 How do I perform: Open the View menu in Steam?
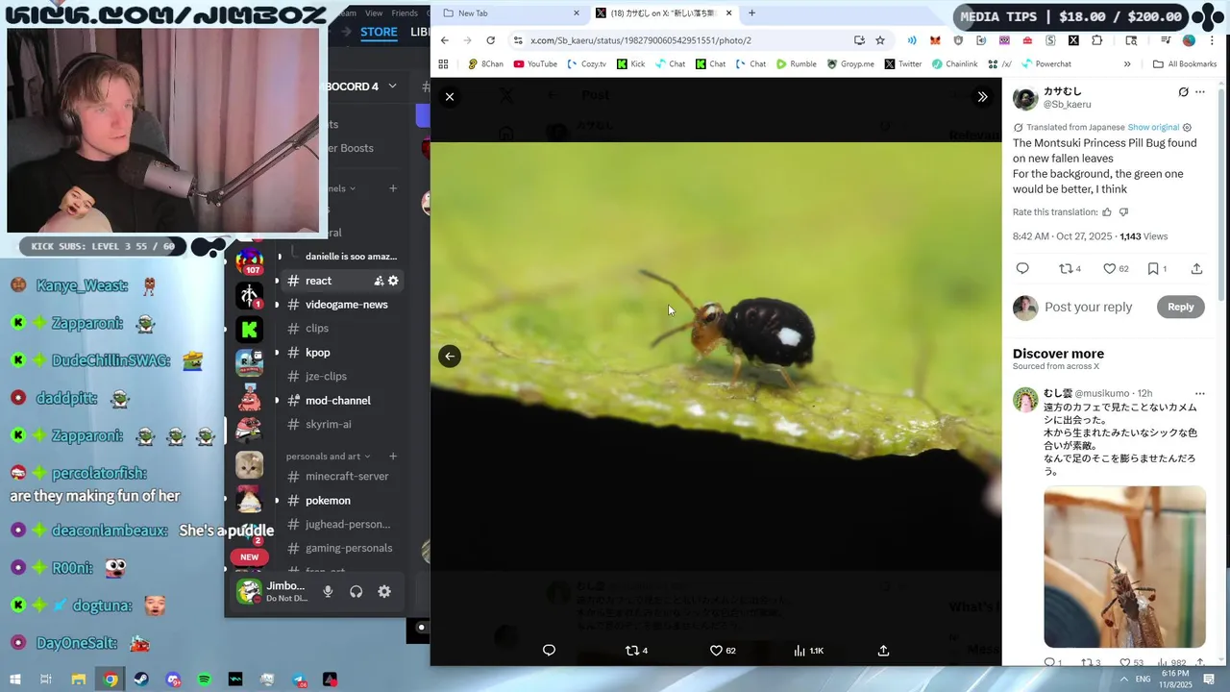pos(374,13)
